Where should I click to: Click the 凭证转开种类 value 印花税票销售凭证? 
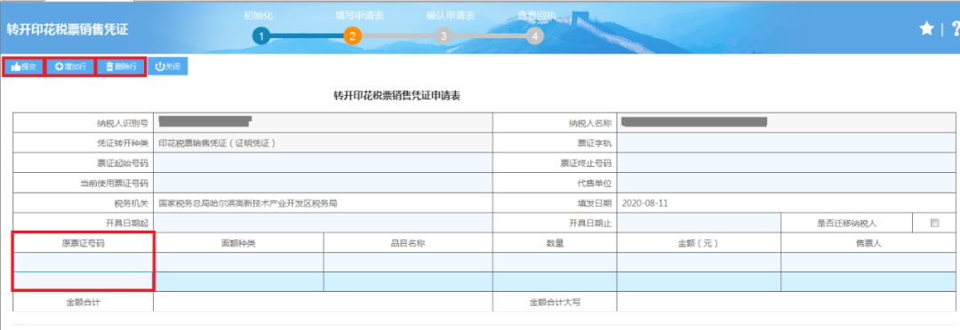click(x=218, y=144)
